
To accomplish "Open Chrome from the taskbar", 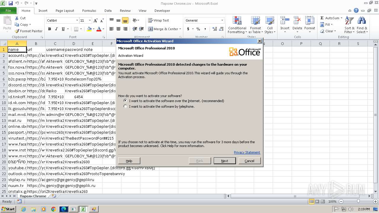I will click(54, 209).
